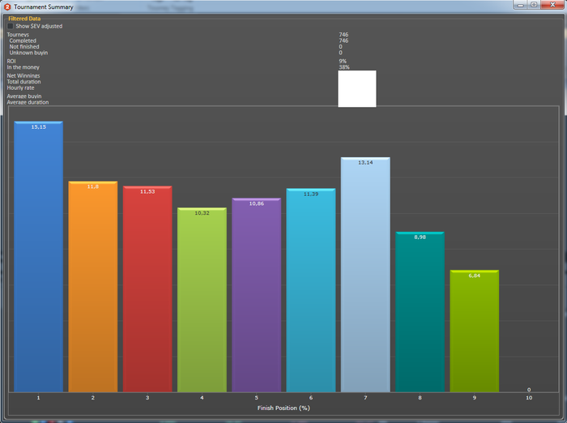Click the olive green bar labeled 6,84
The image size is (567, 423).
click(474, 331)
